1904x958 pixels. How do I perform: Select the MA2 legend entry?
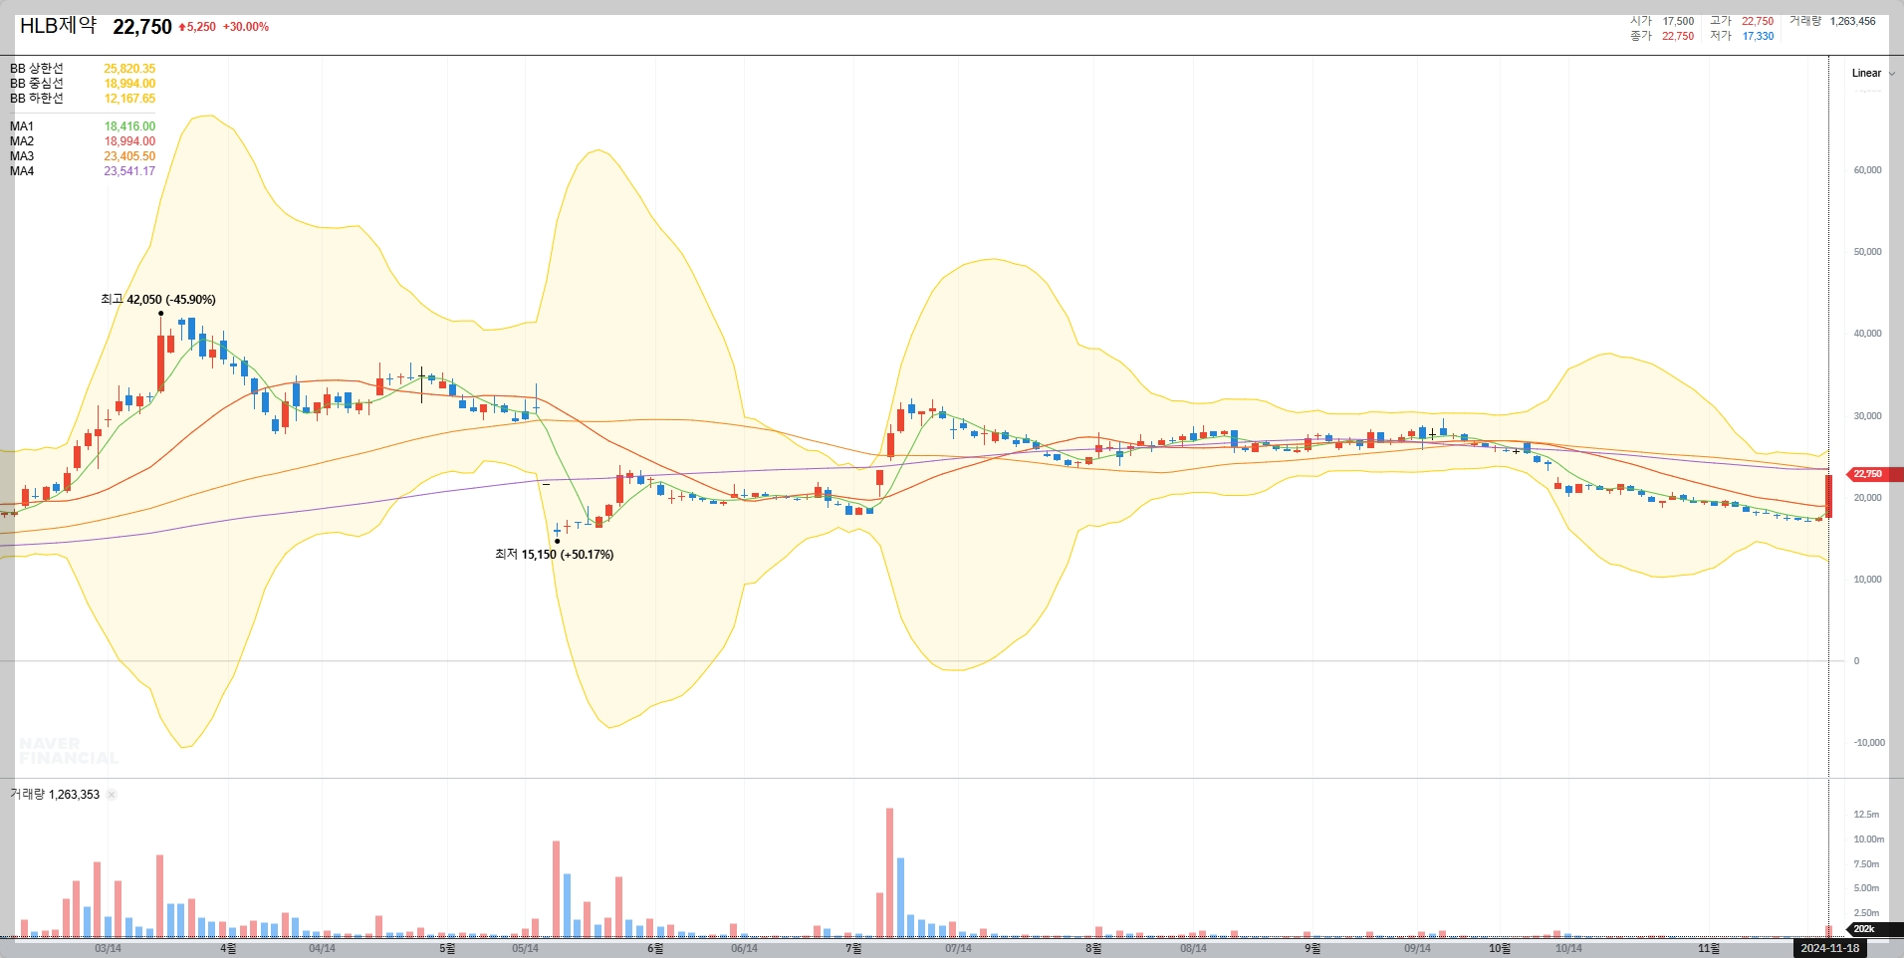[22, 141]
